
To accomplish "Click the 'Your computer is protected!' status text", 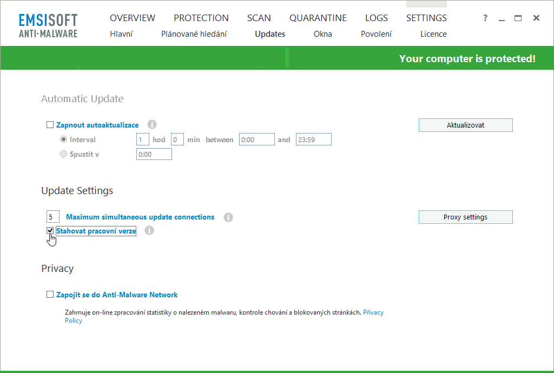I will pyautogui.click(x=467, y=58).
